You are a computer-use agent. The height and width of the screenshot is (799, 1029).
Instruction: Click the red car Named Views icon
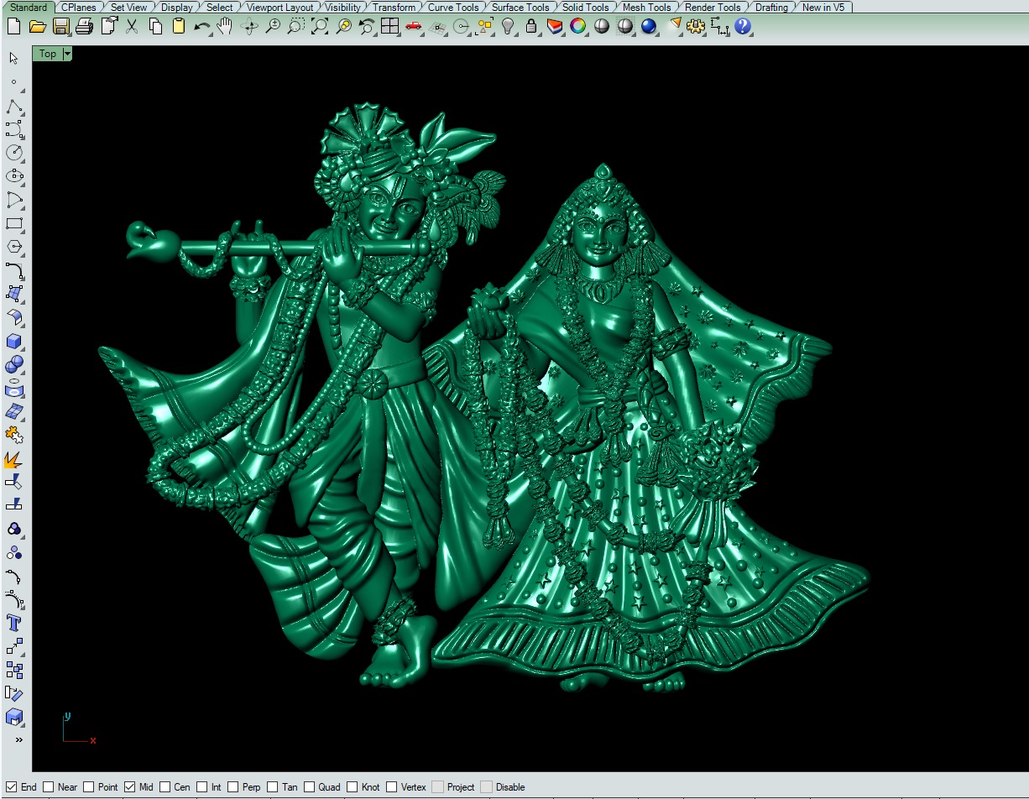pos(414,26)
